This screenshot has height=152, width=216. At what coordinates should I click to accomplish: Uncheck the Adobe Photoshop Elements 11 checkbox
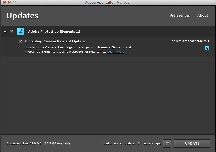point(12,31)
